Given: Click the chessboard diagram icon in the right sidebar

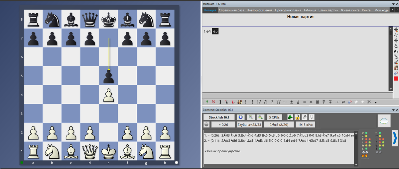Looking at the screenshot, I should tap(396, 68).
